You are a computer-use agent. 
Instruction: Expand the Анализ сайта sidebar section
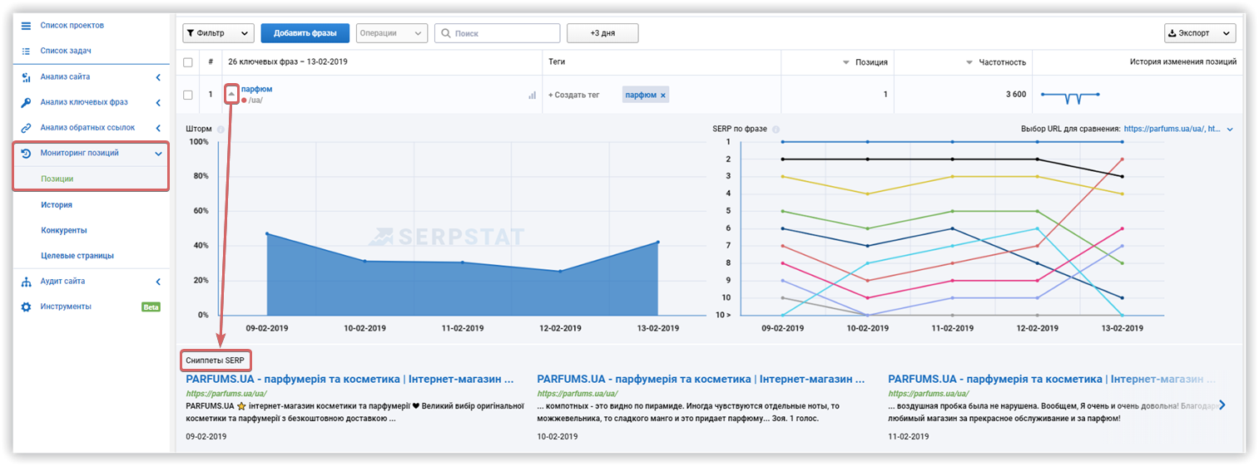click(x=158, y=77)
